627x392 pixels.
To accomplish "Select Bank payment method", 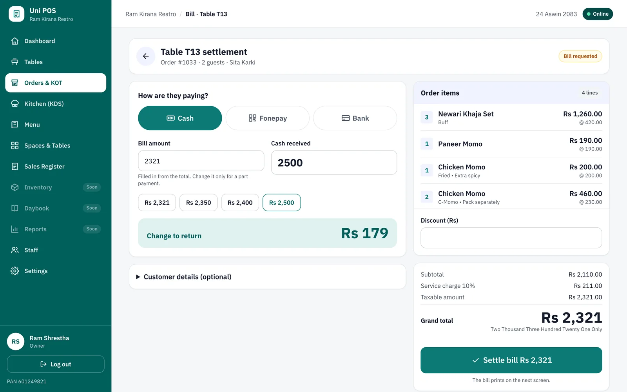I will [x=355, y=118].
